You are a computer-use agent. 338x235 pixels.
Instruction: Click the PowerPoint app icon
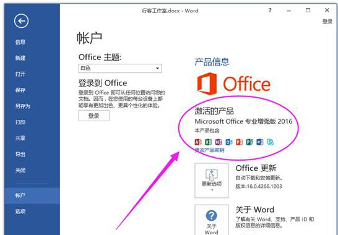[x=239, y=142]
